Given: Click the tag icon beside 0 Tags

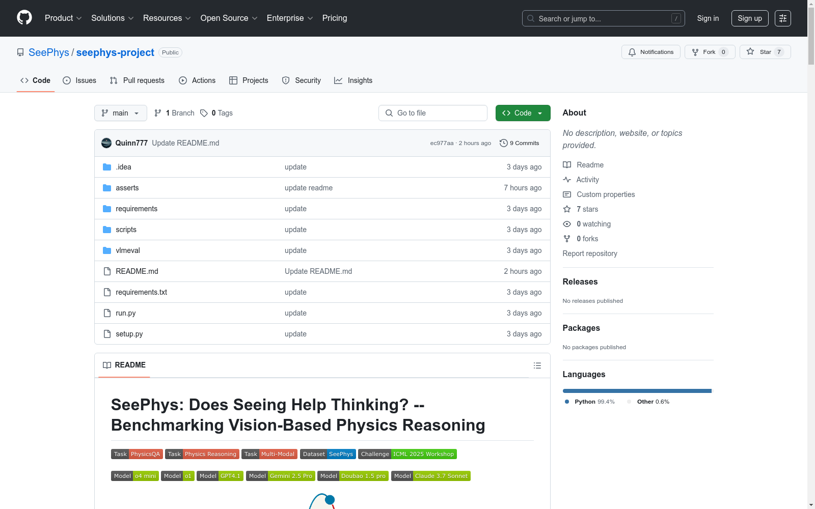Looking at the screenshot, I should (x=204, y=113).
